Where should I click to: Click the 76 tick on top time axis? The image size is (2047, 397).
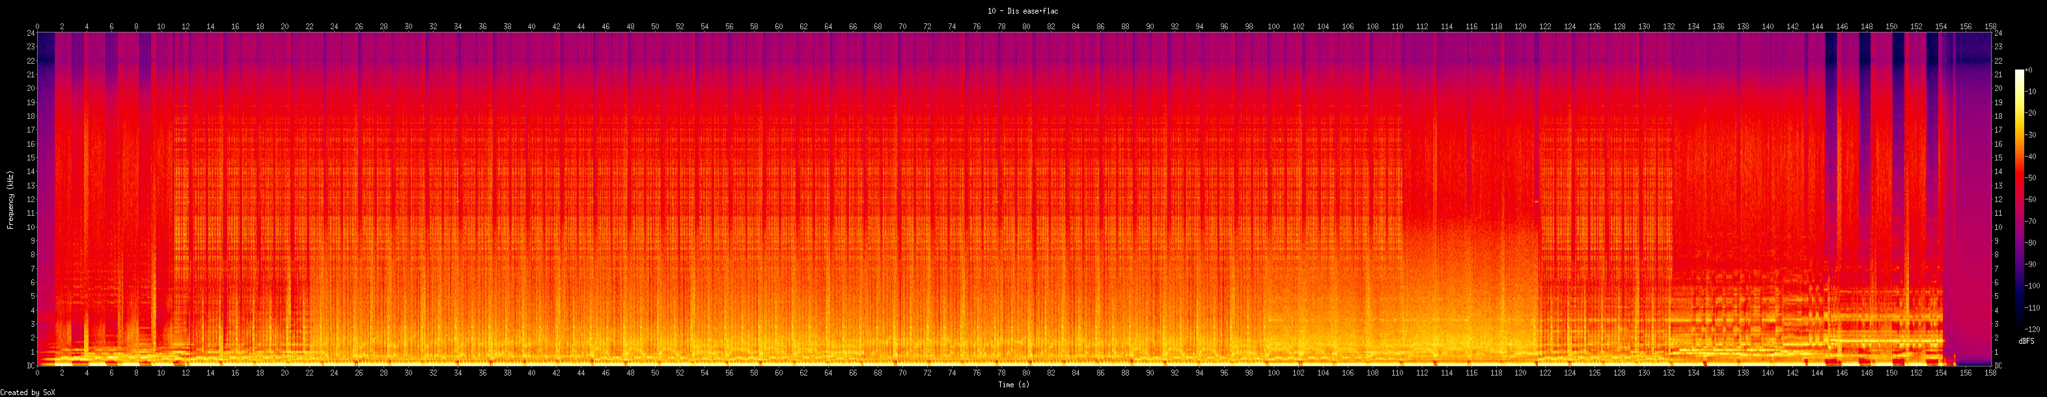(977, 27)
